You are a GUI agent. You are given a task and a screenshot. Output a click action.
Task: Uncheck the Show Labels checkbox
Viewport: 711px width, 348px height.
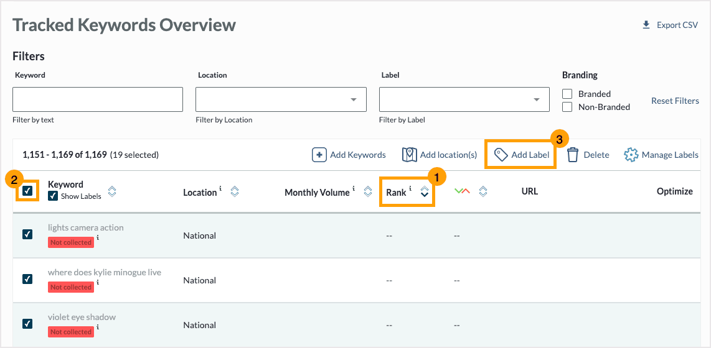[53, 196]
